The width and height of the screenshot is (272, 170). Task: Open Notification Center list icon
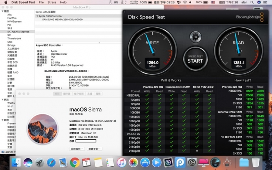[265, 2]
